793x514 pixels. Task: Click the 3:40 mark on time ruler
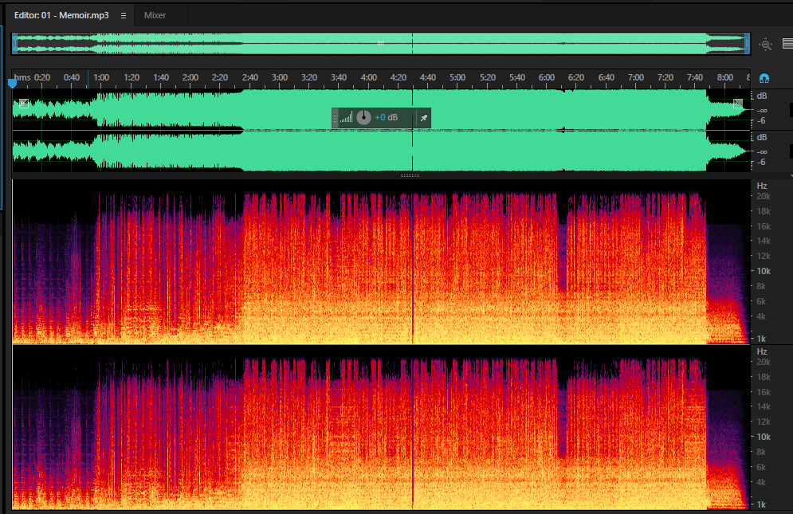pos(339,77)
